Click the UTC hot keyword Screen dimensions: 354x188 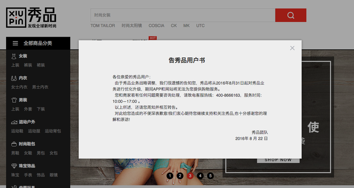tap(200, 25)
